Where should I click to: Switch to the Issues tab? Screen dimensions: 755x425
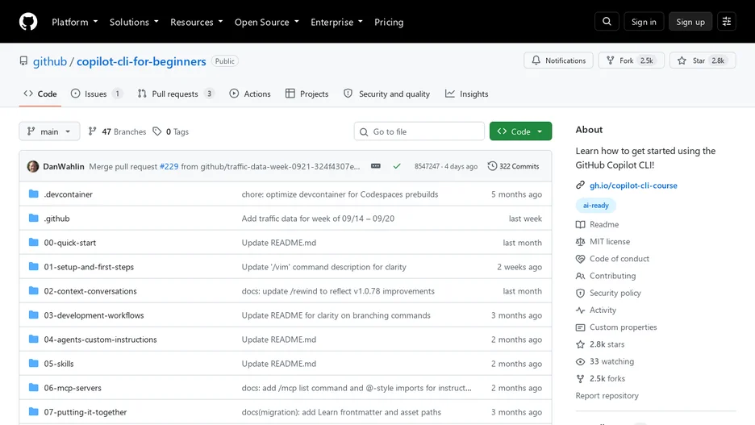pos(96,94)
